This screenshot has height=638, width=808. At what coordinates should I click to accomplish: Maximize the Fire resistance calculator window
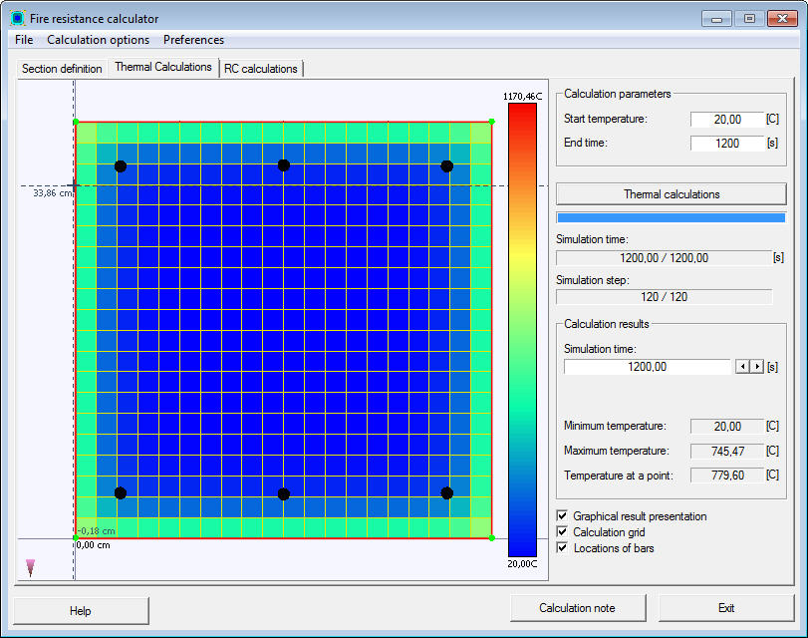[749, 19]
